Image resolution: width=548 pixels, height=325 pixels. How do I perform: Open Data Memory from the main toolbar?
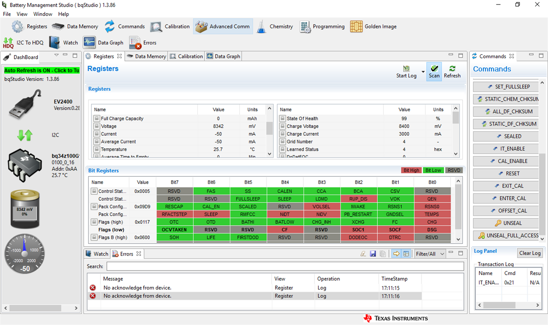click(x=75, y=27)
